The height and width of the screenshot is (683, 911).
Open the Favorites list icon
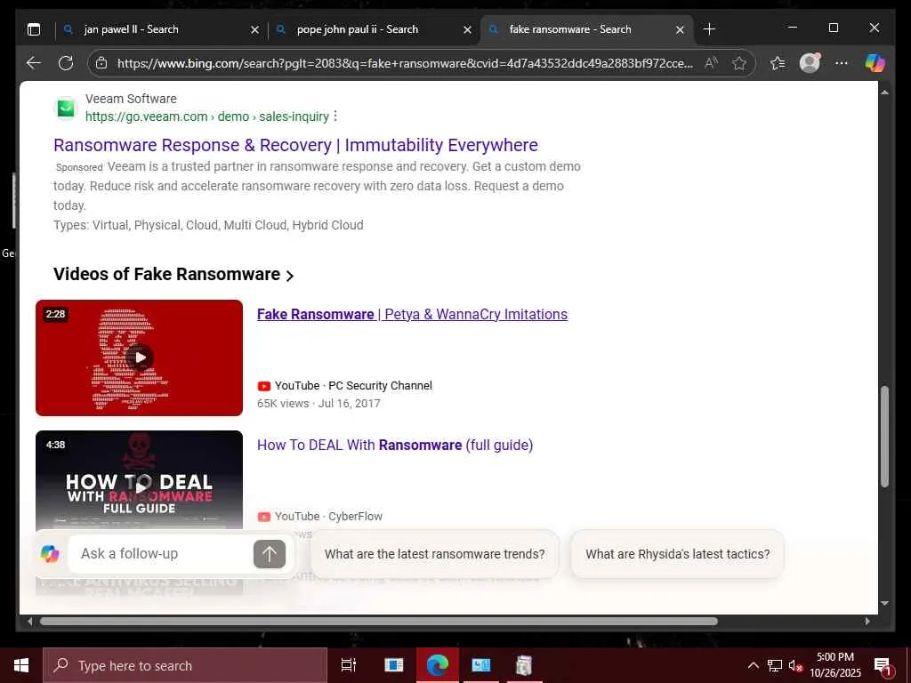tap(778, 63)
